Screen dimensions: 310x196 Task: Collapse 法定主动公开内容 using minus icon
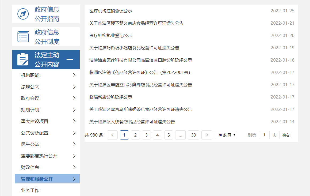coord(70,59)
